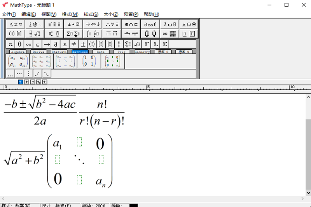The width and height of the screenshot is (311, 207).
Task: Expand the arrow symbols palette
Action: click(x=93, y=24)
